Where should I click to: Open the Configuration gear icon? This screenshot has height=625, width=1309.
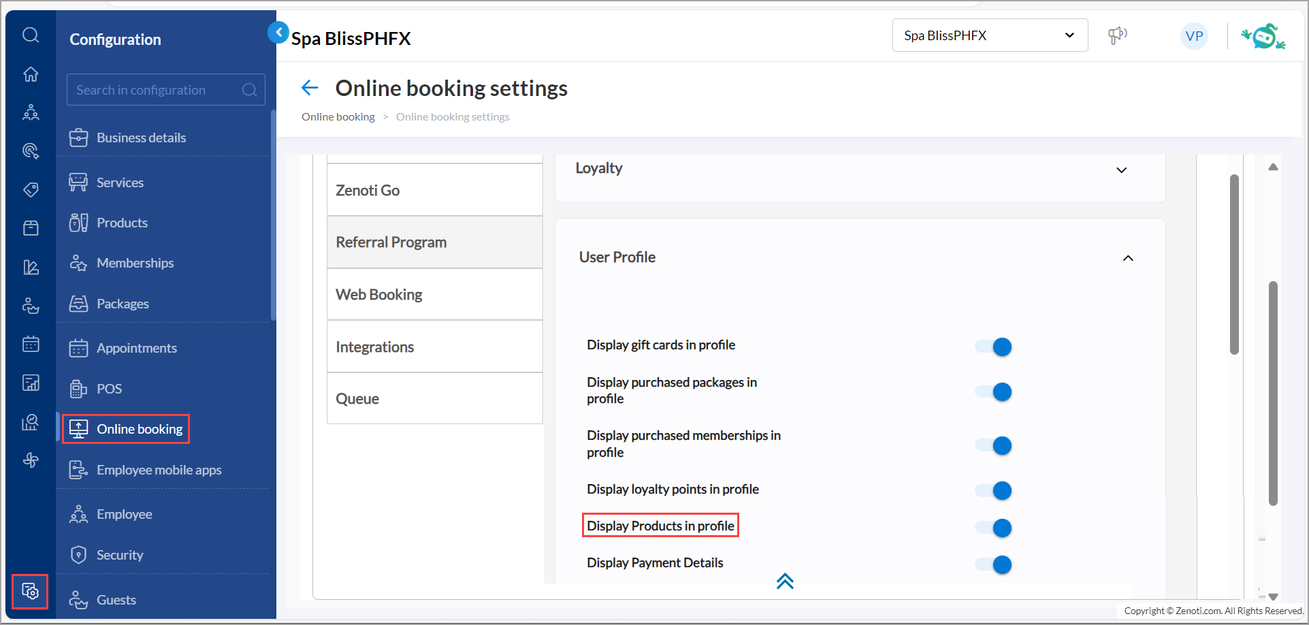30,591
